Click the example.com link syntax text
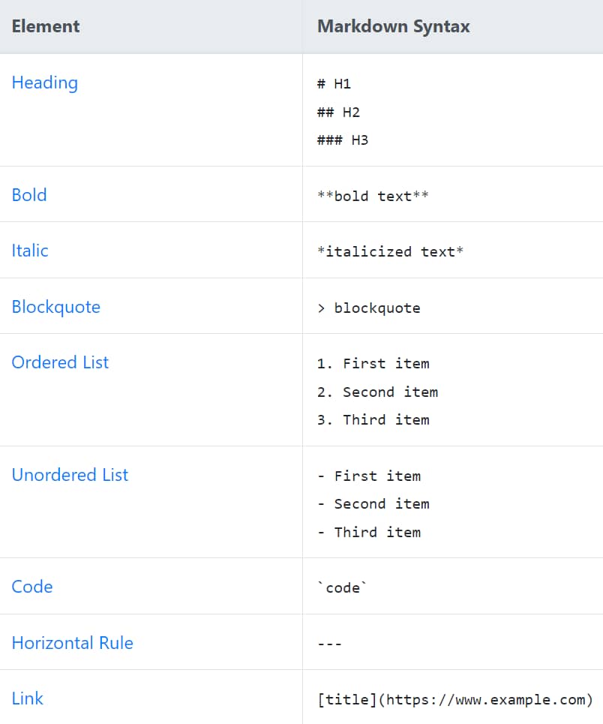The image size is (603, 724). (x=455, y=699)
